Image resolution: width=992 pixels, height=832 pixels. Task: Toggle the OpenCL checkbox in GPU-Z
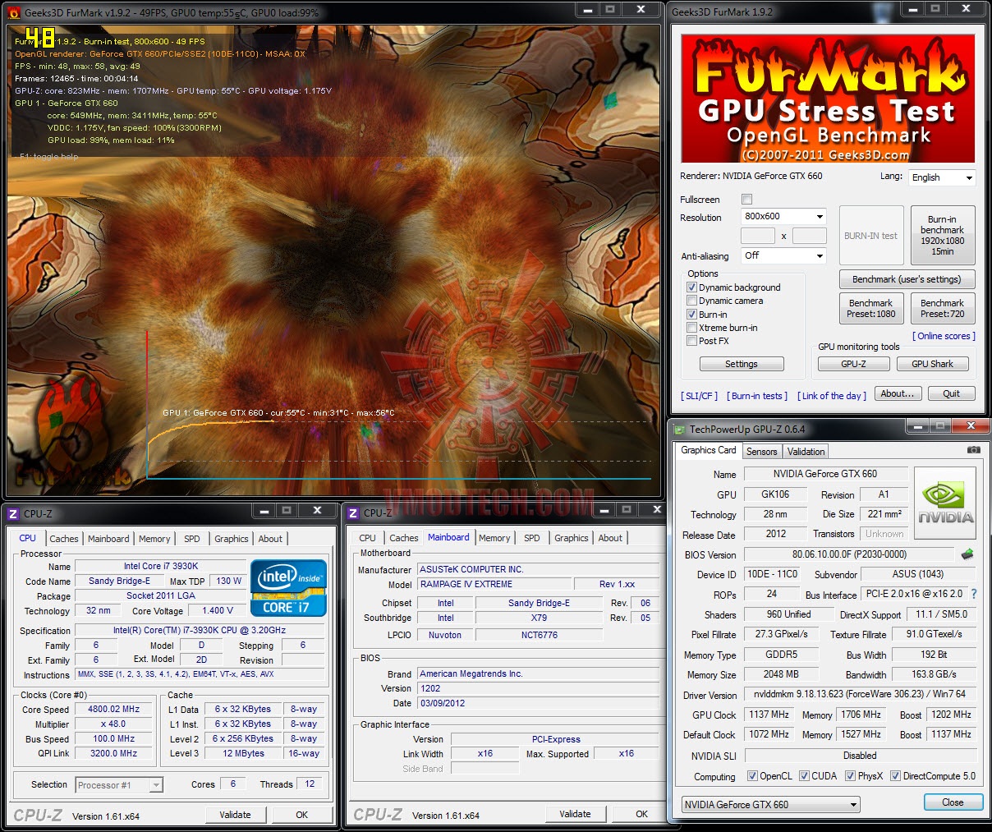pos(752,776)
